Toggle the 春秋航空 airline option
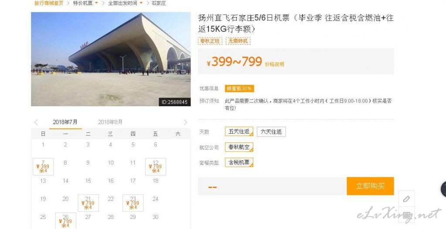Viewport: 446px width, 229px height. coord(239,147)
